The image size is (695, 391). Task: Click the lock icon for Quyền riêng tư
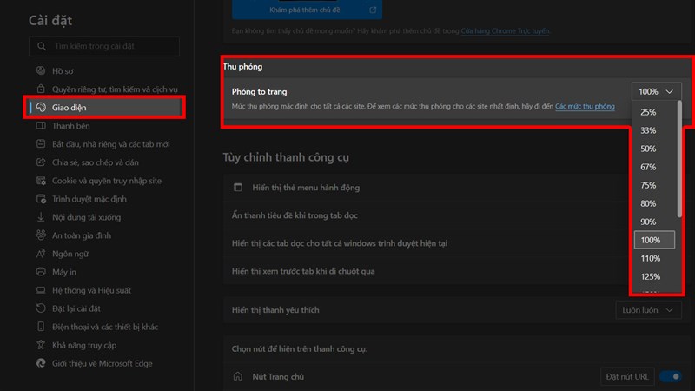click(x=41, y=89)
